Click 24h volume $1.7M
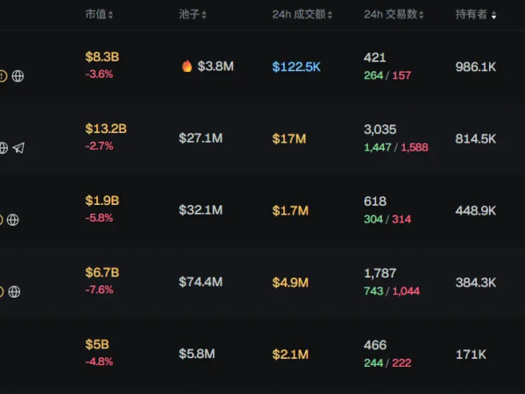 (x=290, y=211)
